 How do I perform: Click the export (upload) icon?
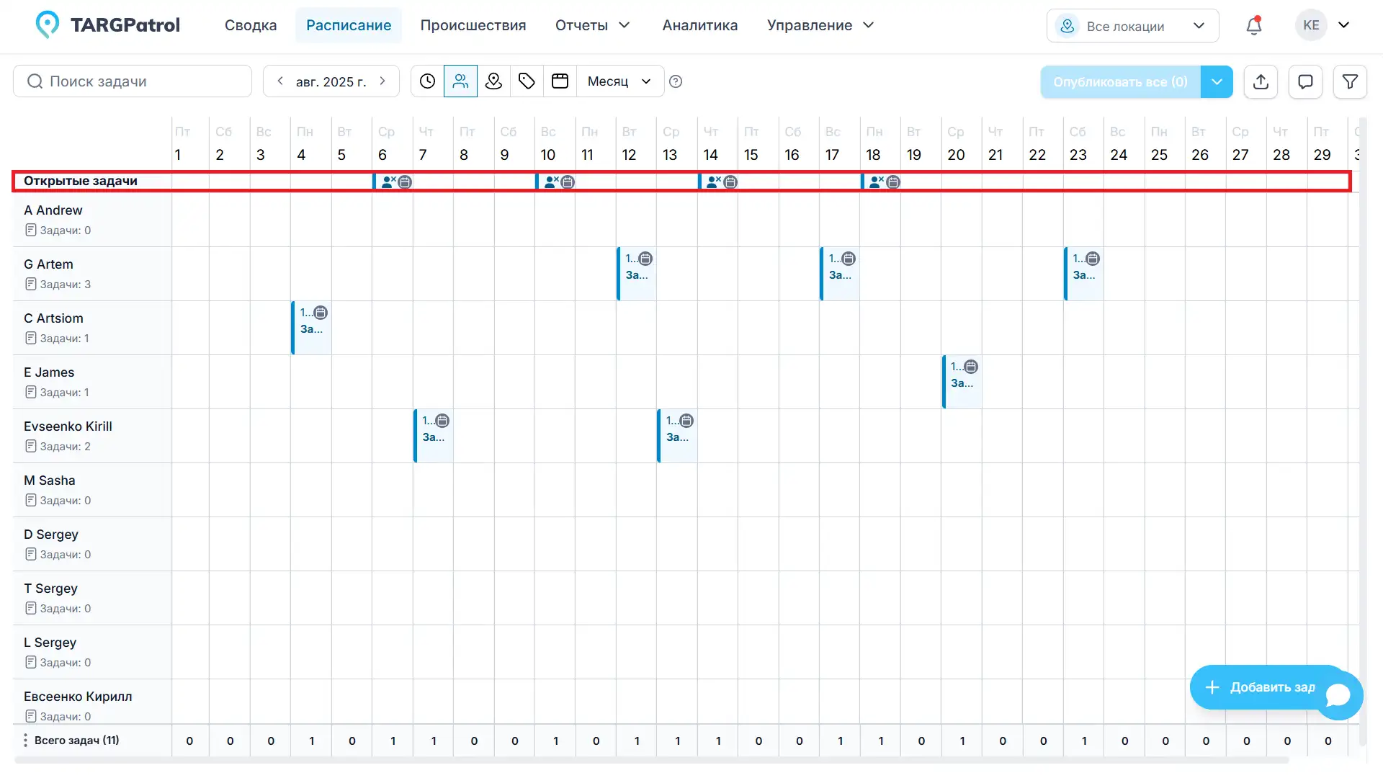(1261, 81)
